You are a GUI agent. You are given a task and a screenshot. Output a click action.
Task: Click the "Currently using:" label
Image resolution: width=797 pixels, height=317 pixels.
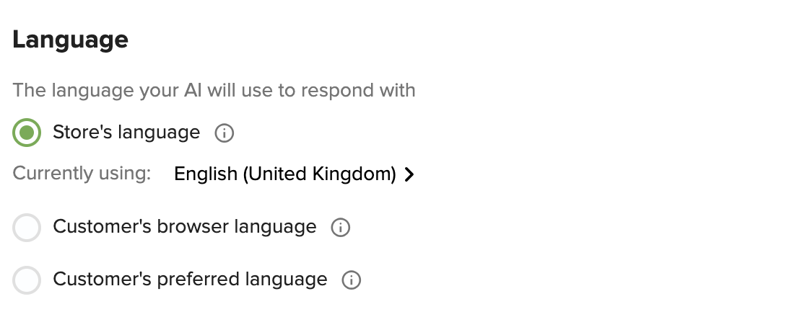(82, 174)
